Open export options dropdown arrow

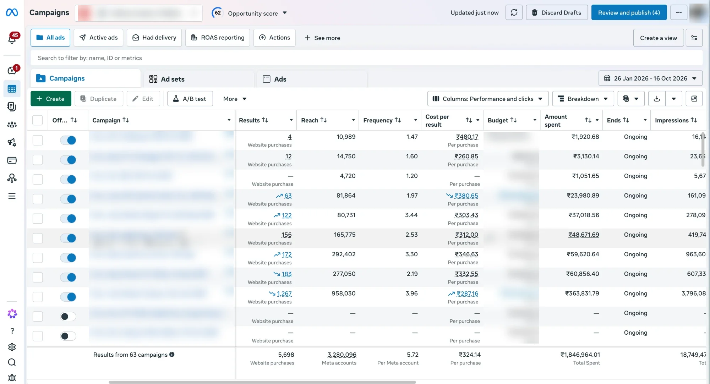click(674, 99)
